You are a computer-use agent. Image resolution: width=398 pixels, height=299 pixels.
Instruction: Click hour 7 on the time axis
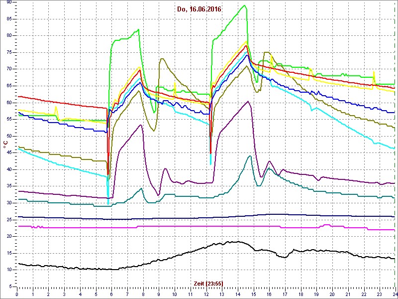tap(127, 294)
